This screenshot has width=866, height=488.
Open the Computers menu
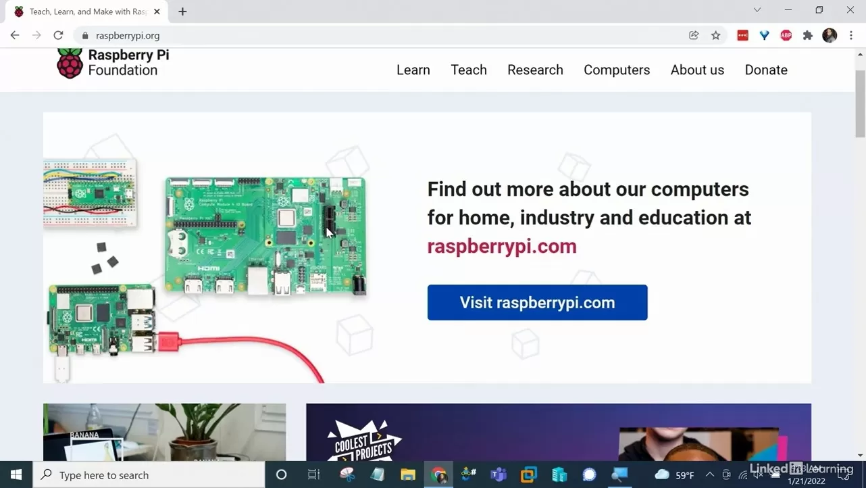(x=617, y=70)
